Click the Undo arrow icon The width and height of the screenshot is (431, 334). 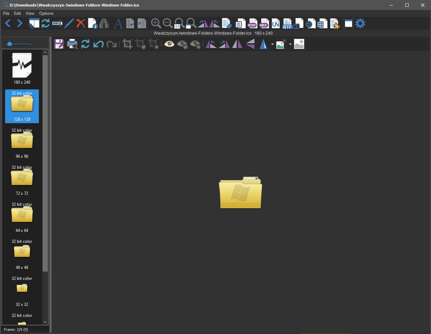(99, 44)
